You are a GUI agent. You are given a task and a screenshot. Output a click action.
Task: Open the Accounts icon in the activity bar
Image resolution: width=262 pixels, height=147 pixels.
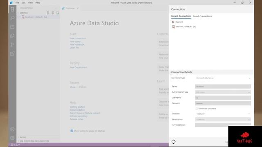click(12, 129)
